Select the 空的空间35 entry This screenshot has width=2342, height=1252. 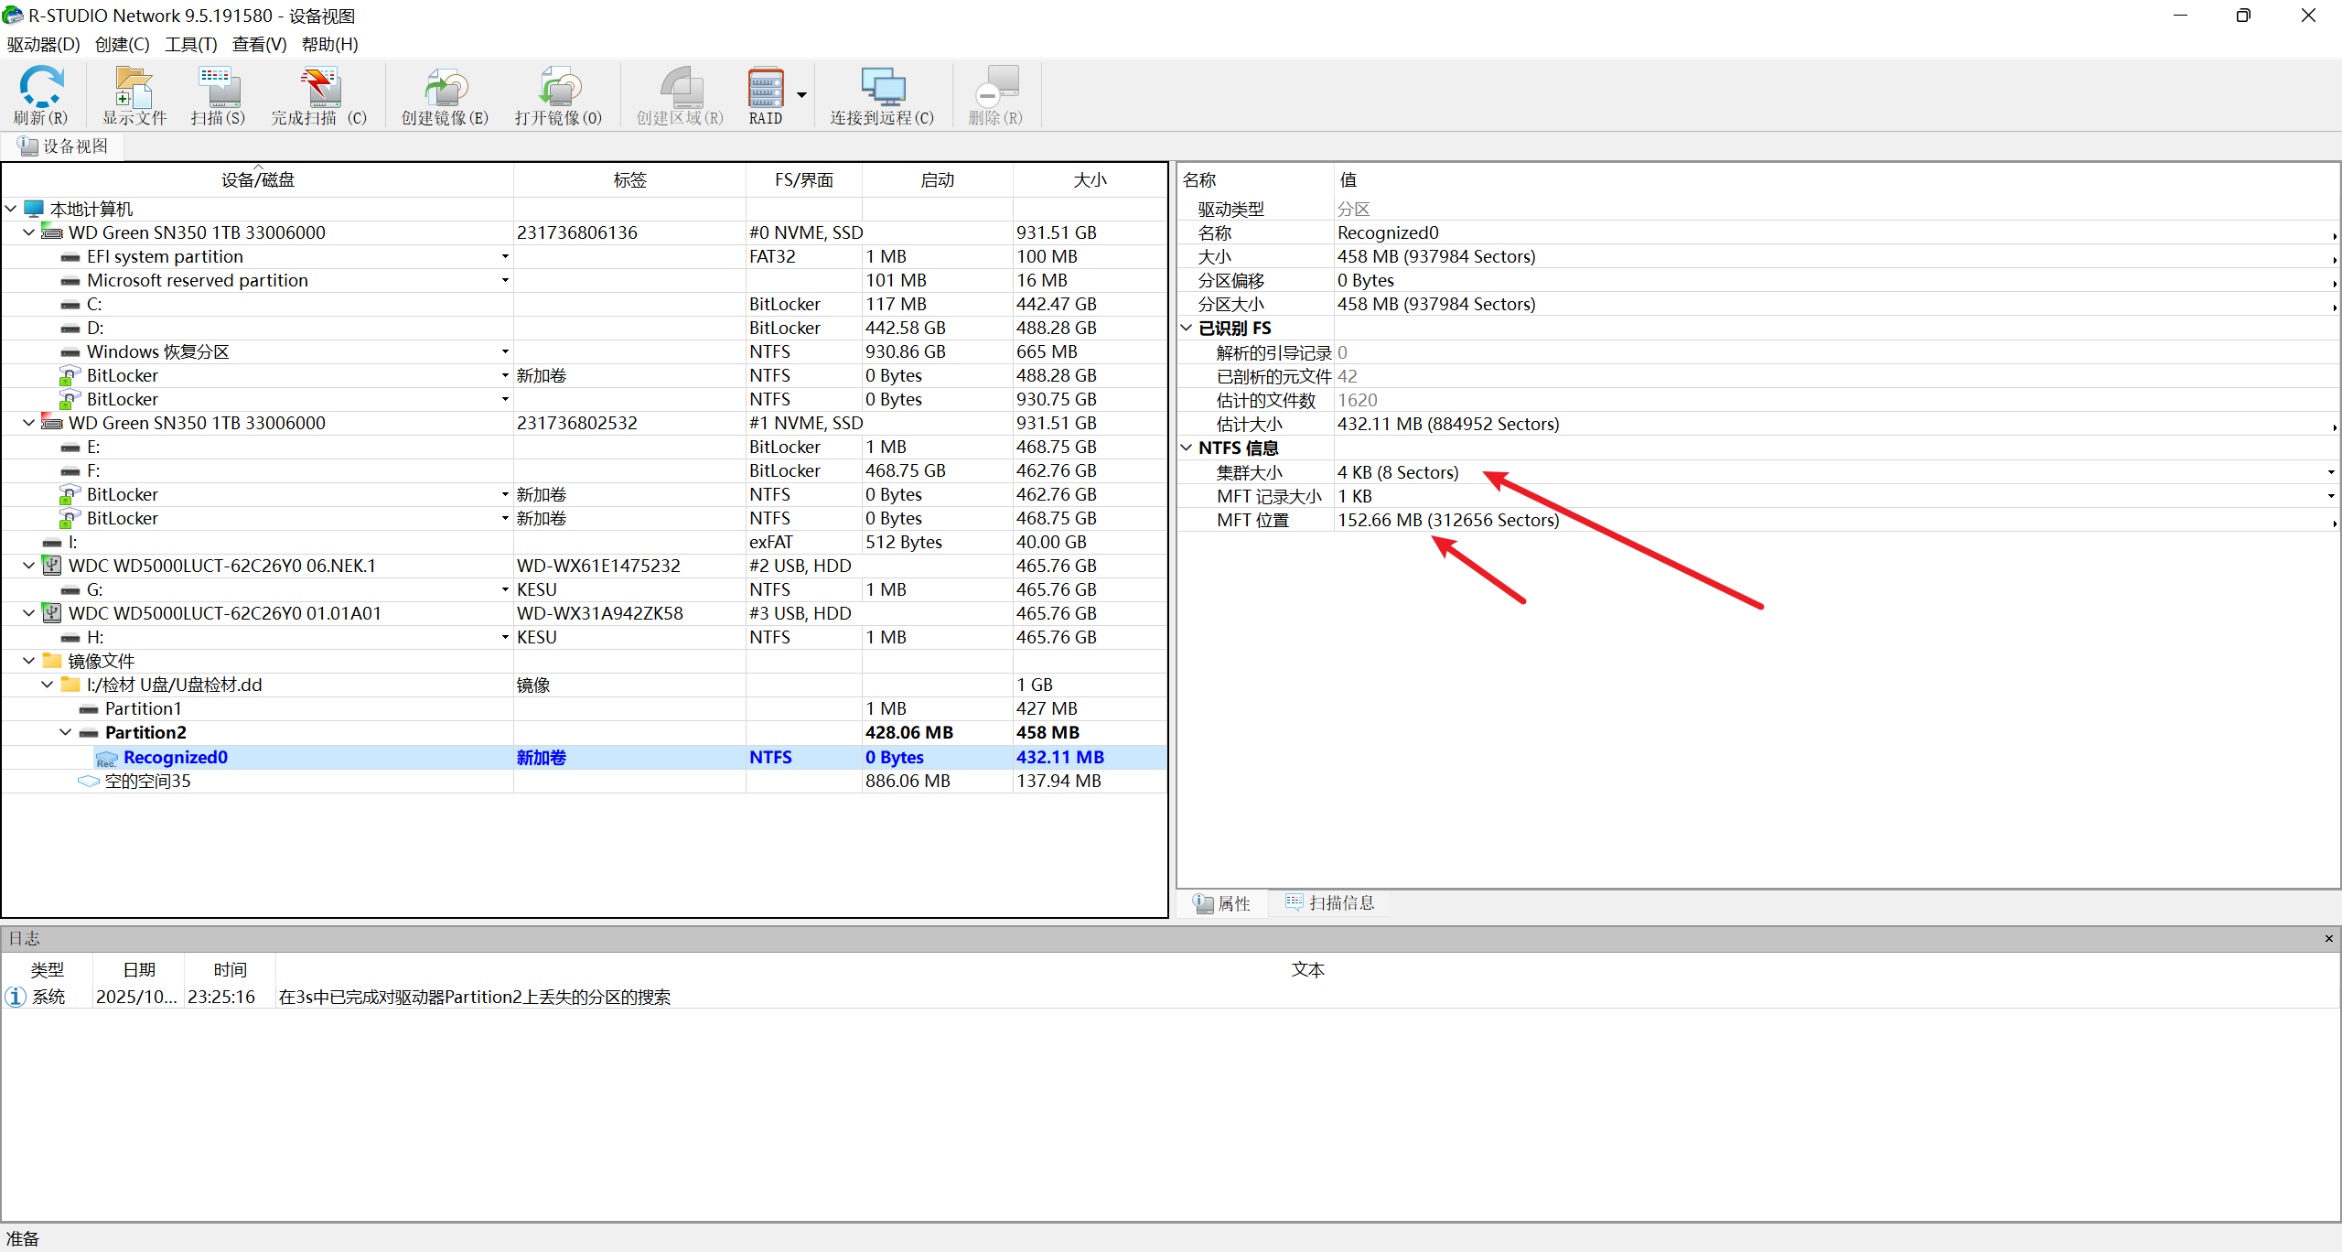tap(147, 781)
